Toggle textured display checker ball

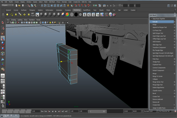tap(48, 23)
